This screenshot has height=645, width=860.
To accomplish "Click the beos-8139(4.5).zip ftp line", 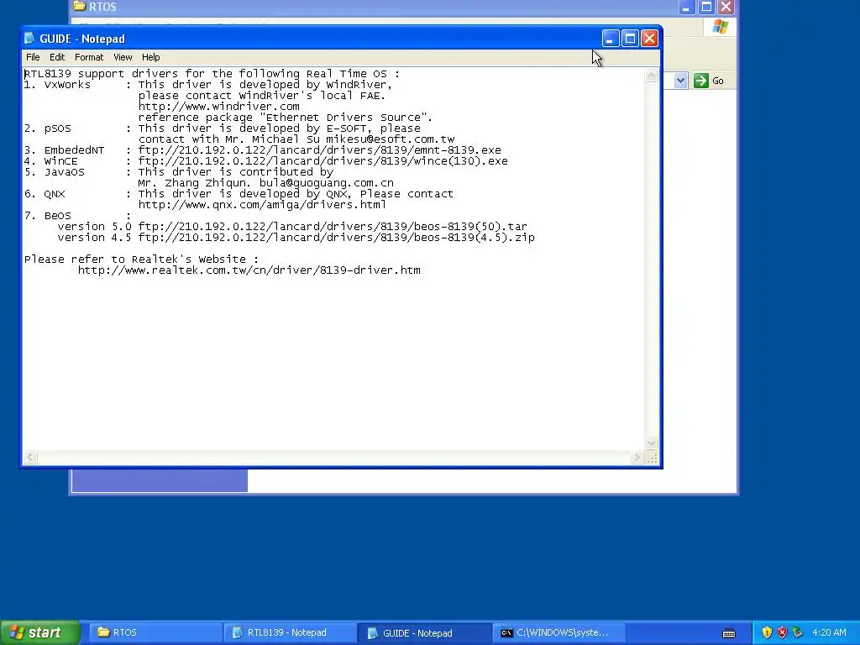I will 336,238.
